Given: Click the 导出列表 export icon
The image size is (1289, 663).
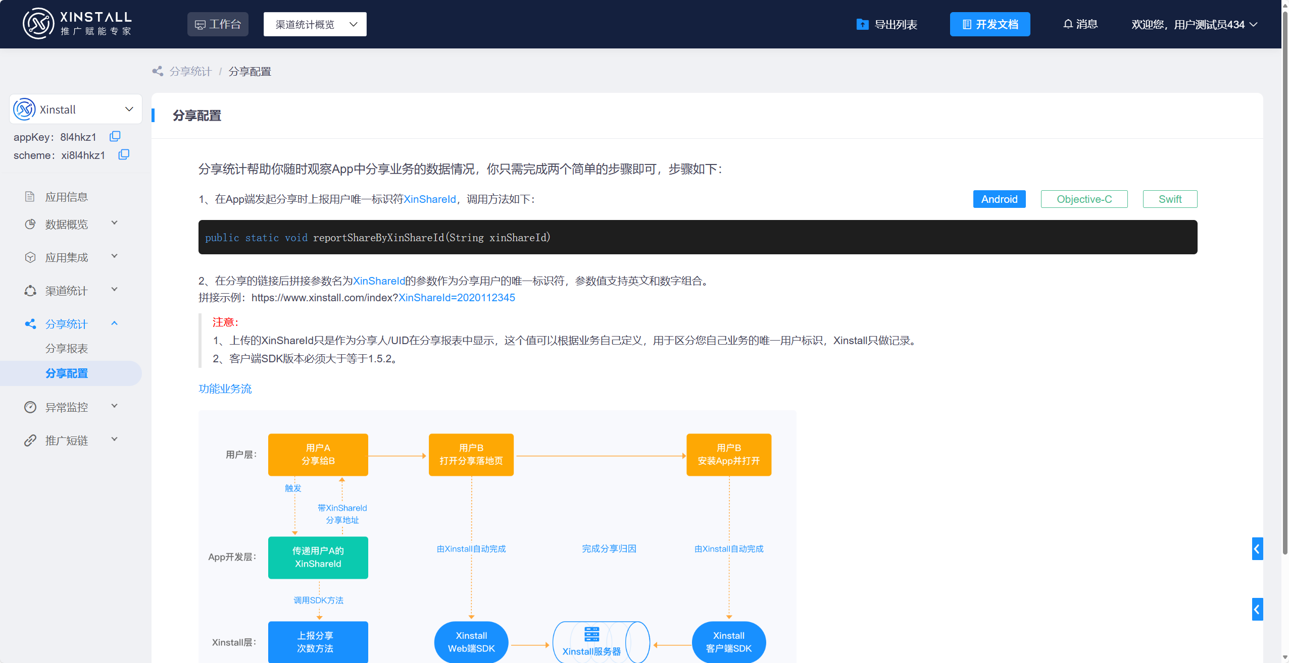Looking at the screenshot, I should point(863,24).
